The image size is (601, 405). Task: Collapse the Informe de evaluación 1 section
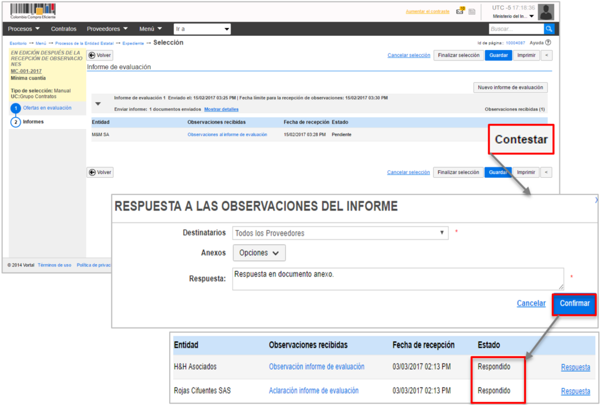point(98,104)
